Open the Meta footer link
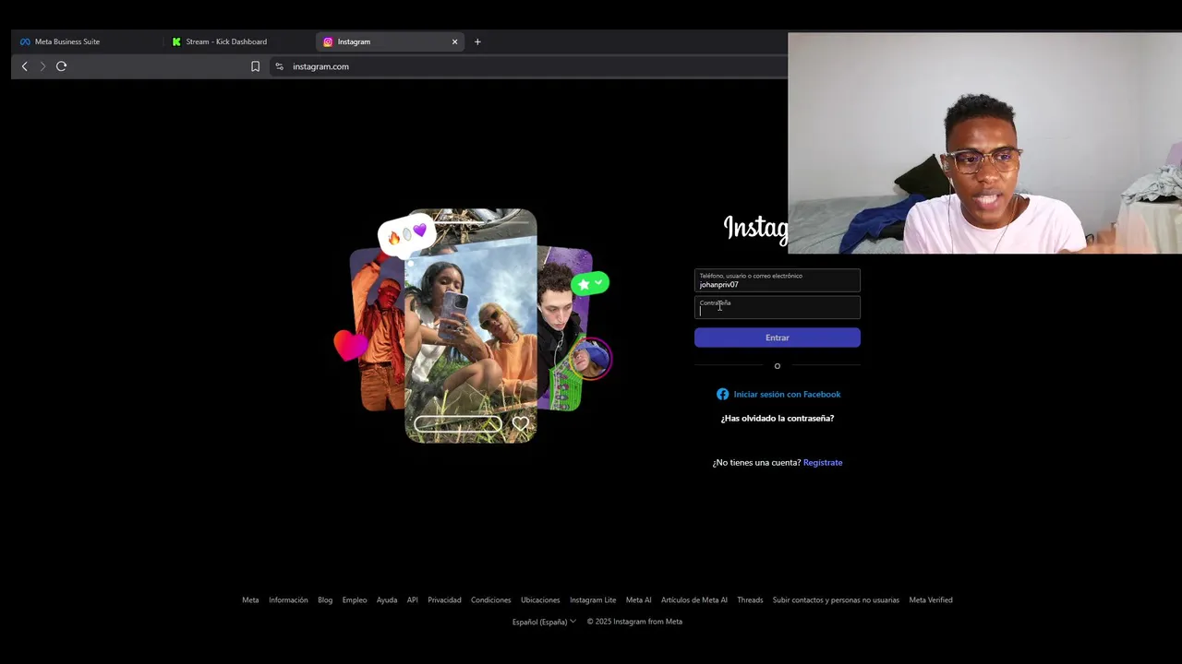The image size is (1182, 664). (250, 599)
